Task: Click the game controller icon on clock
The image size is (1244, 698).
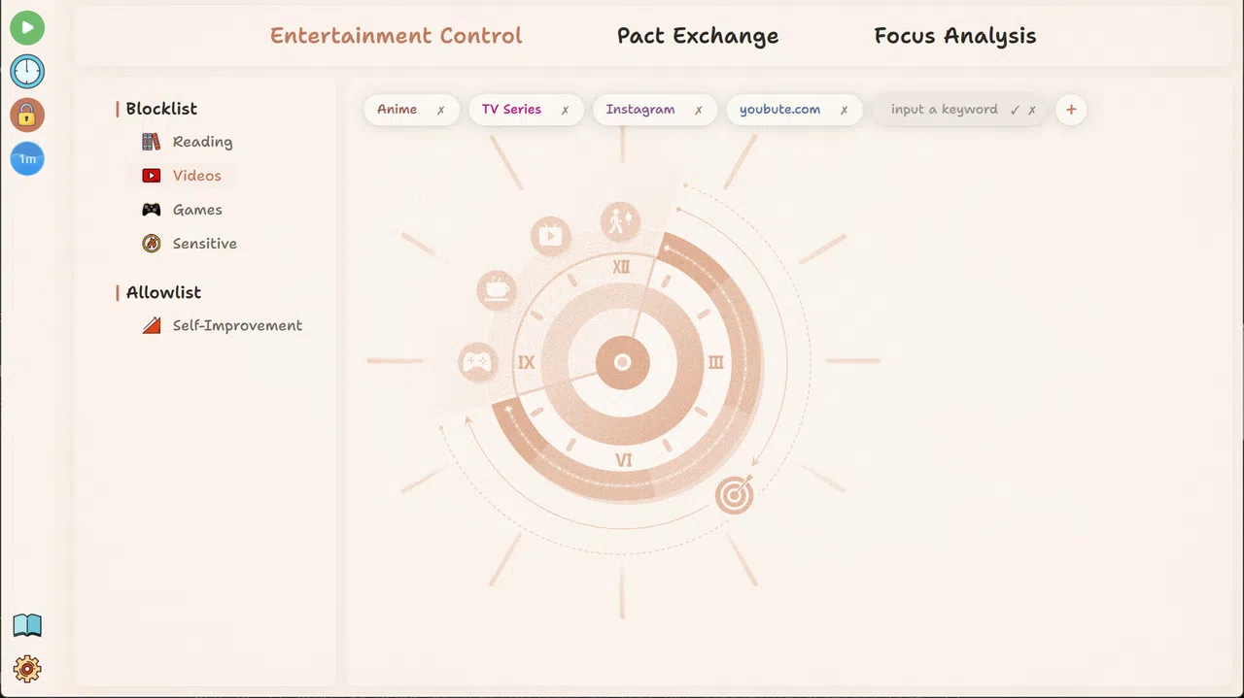Action: [476, 362]
